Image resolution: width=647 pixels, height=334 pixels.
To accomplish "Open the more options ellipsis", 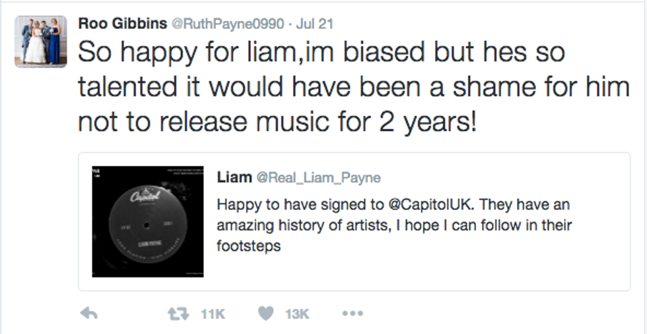I will click(353, 314).
